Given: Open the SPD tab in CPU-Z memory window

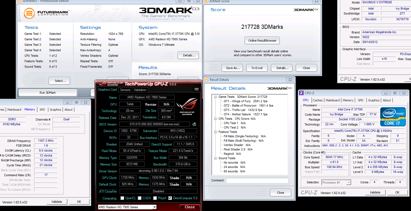Looking at the screenshot, I should coord(42,110).
